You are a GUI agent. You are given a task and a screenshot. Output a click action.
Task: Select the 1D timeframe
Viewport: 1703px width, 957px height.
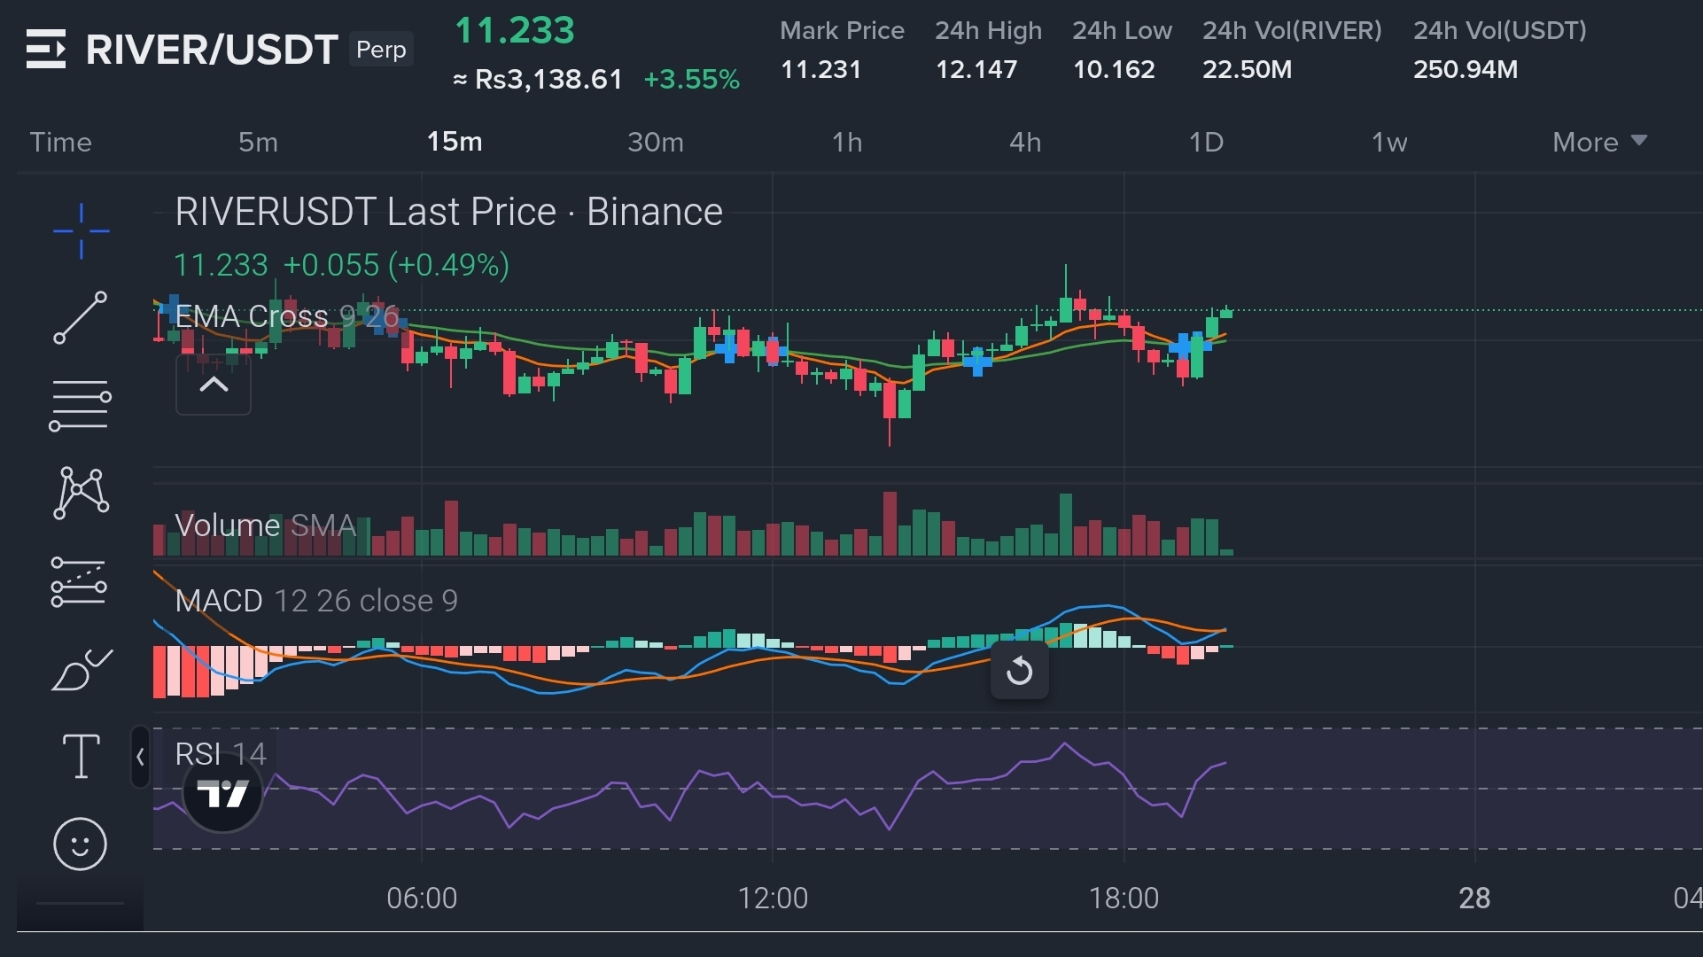pos(1205,142)
